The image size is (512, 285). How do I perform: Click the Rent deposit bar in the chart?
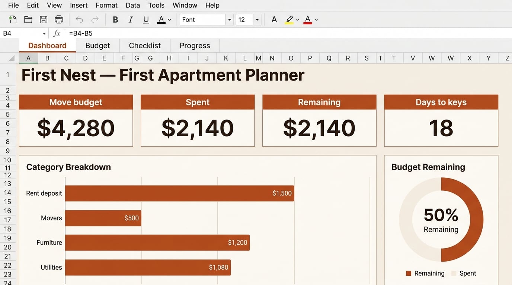pos(180,193)
